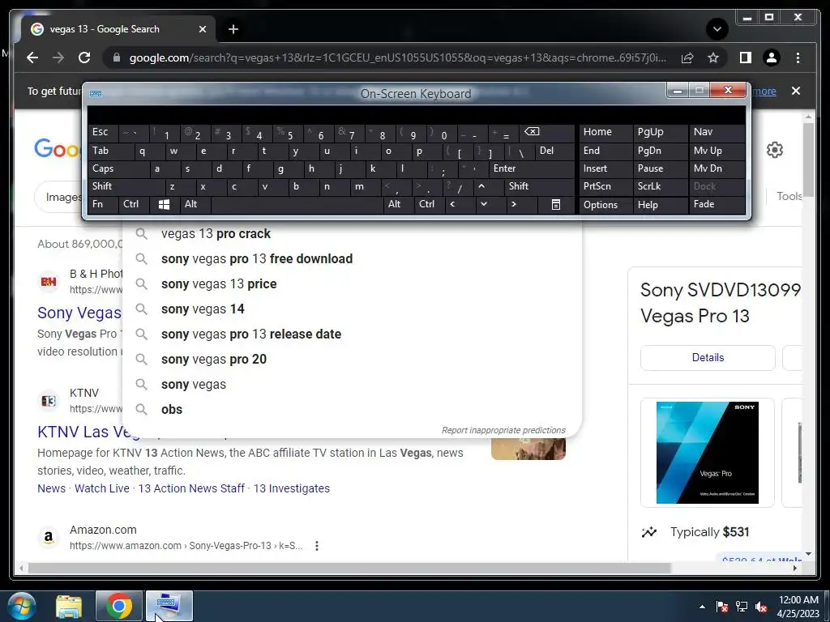Click Details button in Vegas Pro 13 panel
Screen dimensions: 830x622
[708, 357]
